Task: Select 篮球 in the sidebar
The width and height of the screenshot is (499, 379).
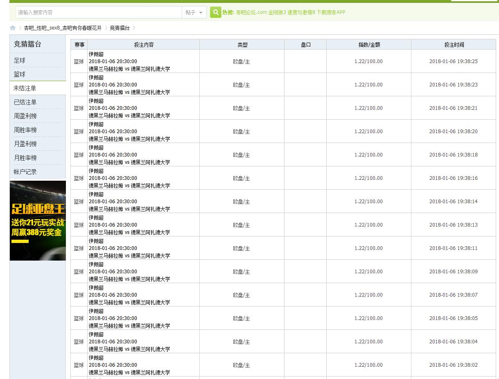Action: (20, 74)
